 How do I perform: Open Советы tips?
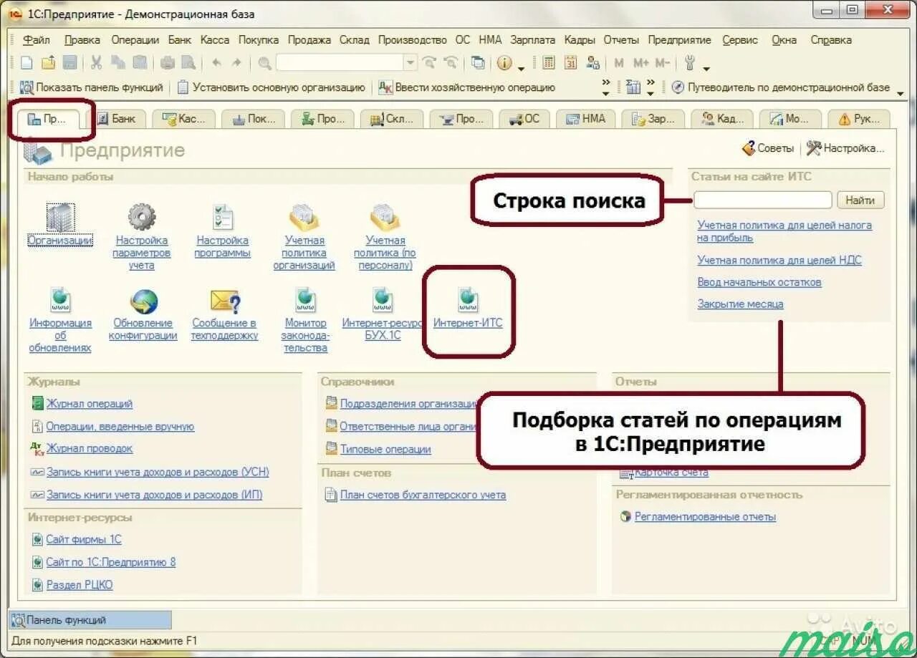[768, 148]
